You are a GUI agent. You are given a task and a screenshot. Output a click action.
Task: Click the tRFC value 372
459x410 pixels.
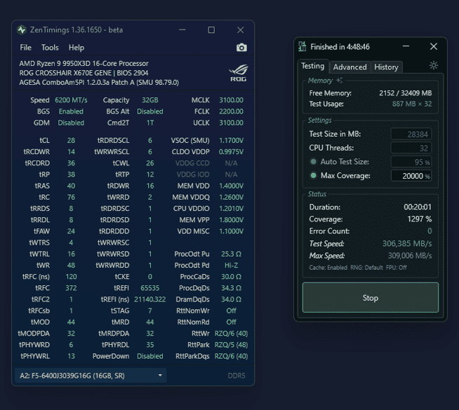[x=71, y=288]
